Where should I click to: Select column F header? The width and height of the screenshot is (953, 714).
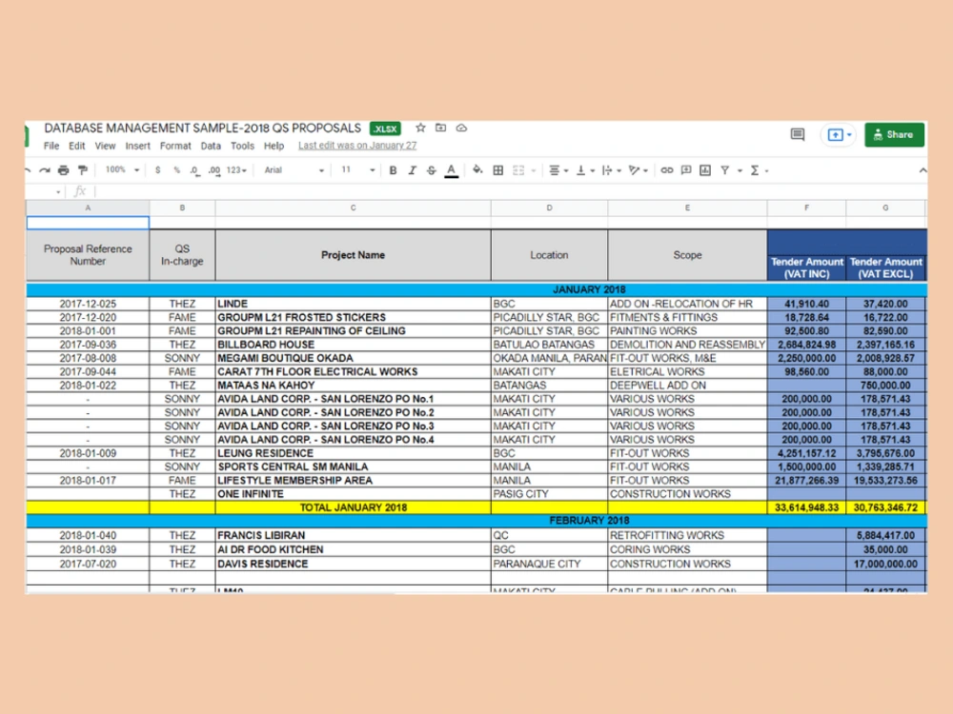[x=806, y=208]
